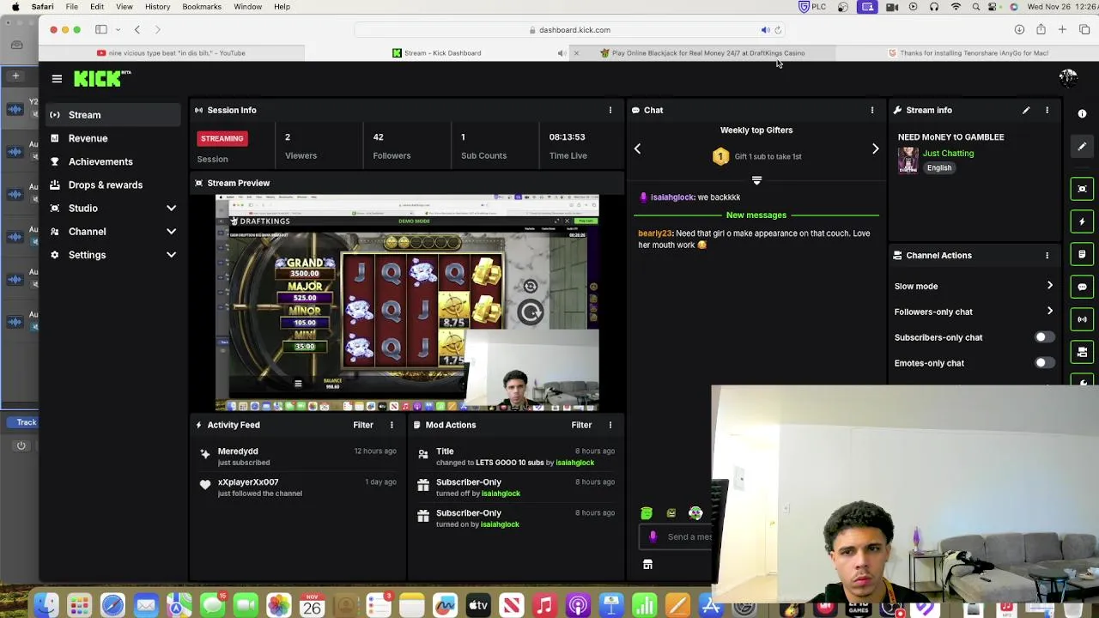Open Channel Actions three-dot menu
Viewport: 1099px width, 618px height.
click(1047, 255)
